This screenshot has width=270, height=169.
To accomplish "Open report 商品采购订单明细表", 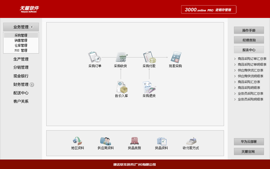I will click(252, 65).
